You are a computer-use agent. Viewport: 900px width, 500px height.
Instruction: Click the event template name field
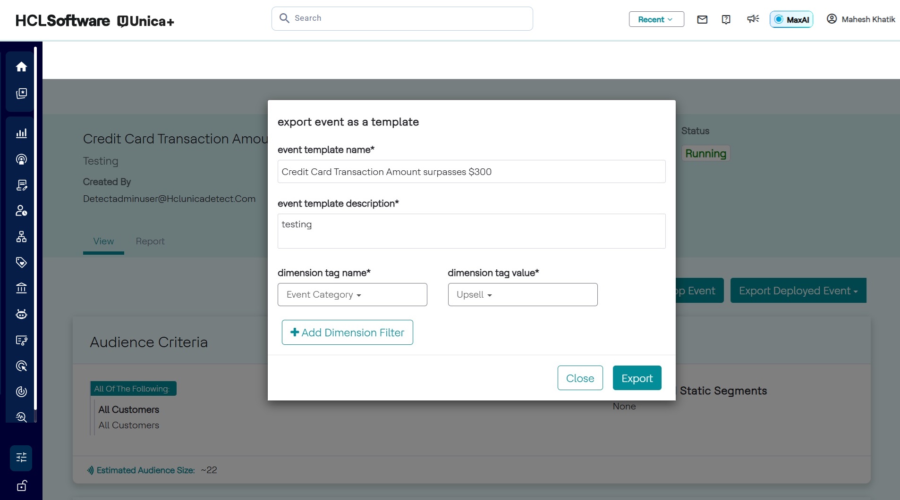tap(471, 172)
